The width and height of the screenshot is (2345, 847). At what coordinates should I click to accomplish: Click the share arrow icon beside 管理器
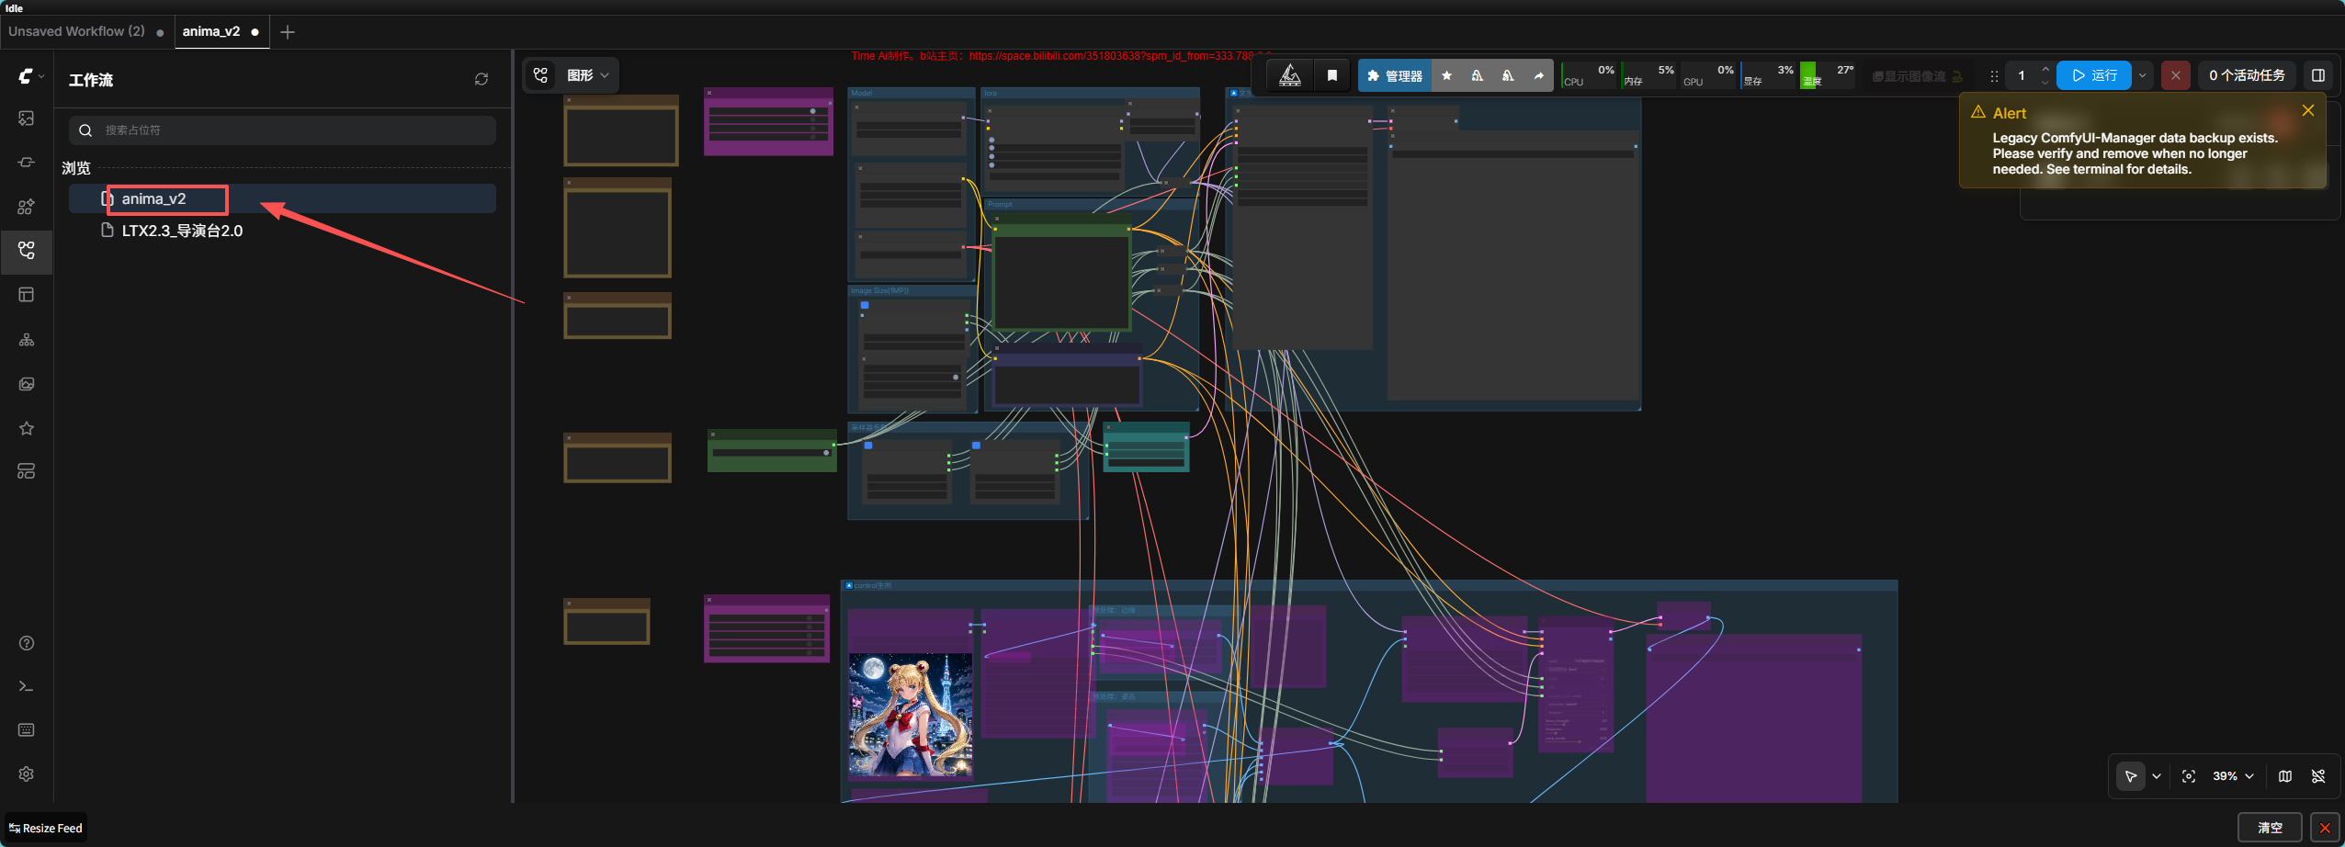pyautogui.click(x=1539, y=75)
